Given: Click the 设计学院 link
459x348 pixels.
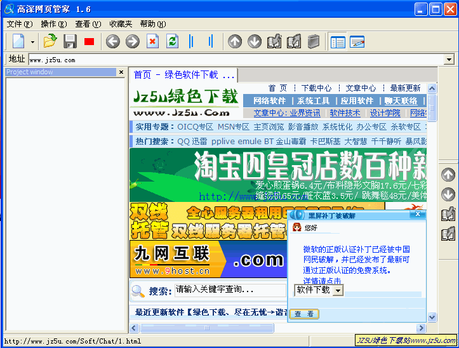Looking at the screenshot, I should (x=385, y=113).
